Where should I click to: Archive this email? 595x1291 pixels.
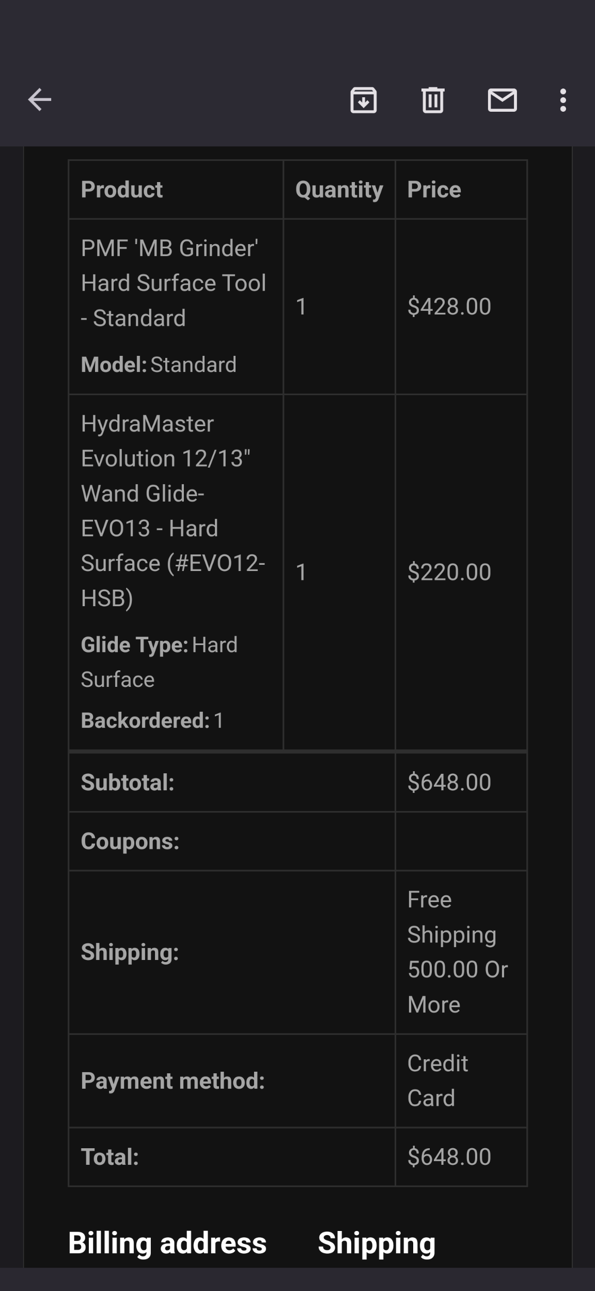pos(364,100)
